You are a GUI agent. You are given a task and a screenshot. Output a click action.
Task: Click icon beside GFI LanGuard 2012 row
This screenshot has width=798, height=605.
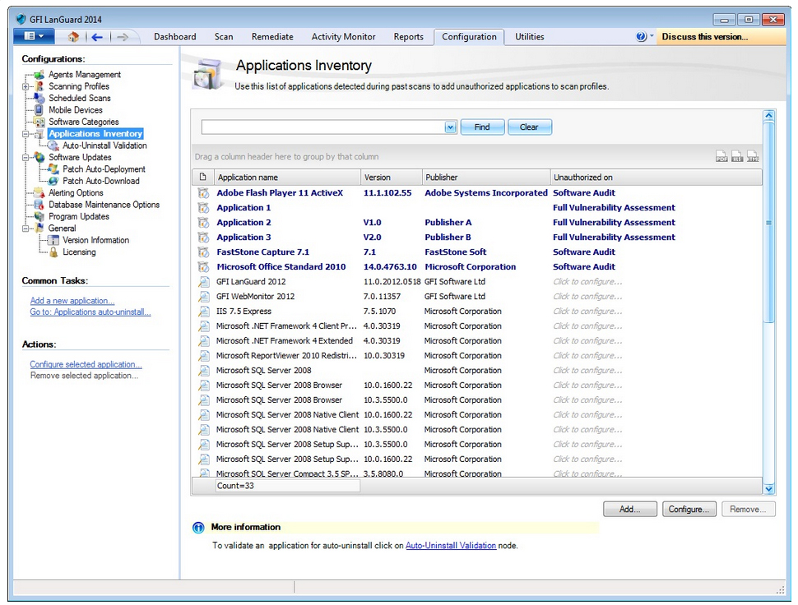pos(203,282)
